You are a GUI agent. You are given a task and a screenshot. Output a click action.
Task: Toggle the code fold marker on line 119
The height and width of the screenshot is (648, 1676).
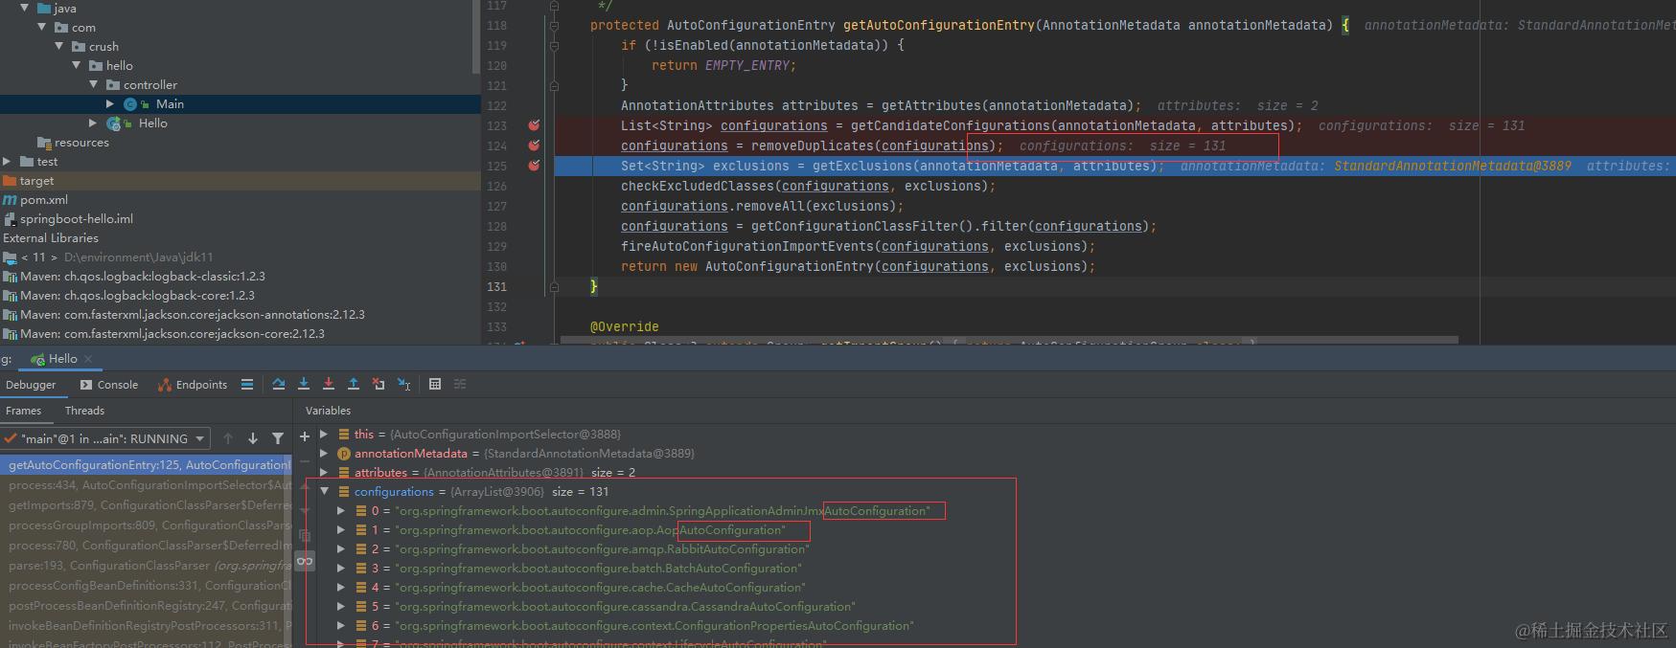(x=554, y=45)
